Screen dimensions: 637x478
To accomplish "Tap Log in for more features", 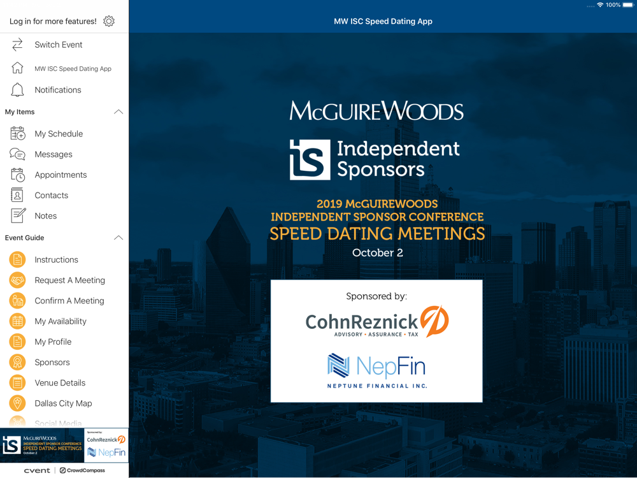I will click(x=53, y=21).
